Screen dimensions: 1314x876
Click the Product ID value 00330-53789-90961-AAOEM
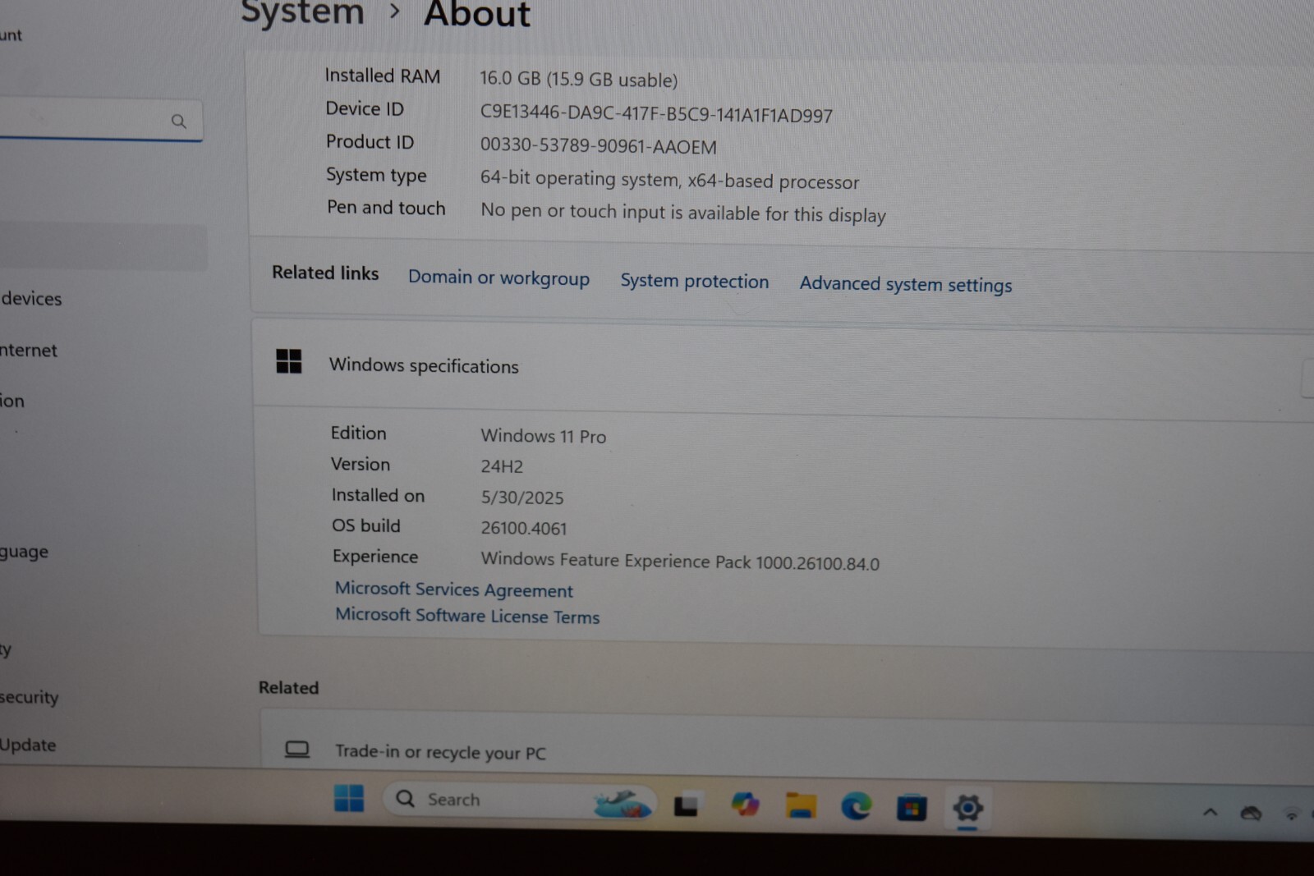pyautogui.click(x=598, y=146)
